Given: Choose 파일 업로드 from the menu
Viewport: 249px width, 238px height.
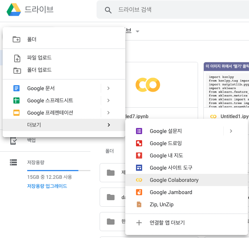Looking at the screenshot, I should tap(64, 58).
